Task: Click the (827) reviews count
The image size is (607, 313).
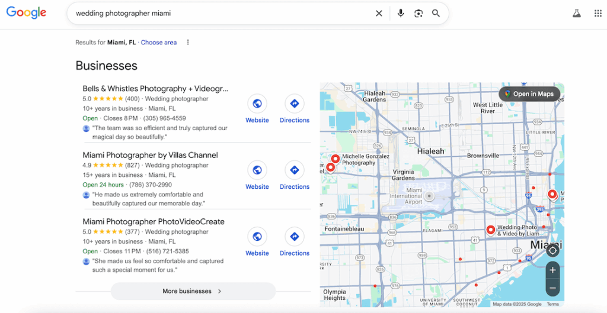Action: (132, 165)
